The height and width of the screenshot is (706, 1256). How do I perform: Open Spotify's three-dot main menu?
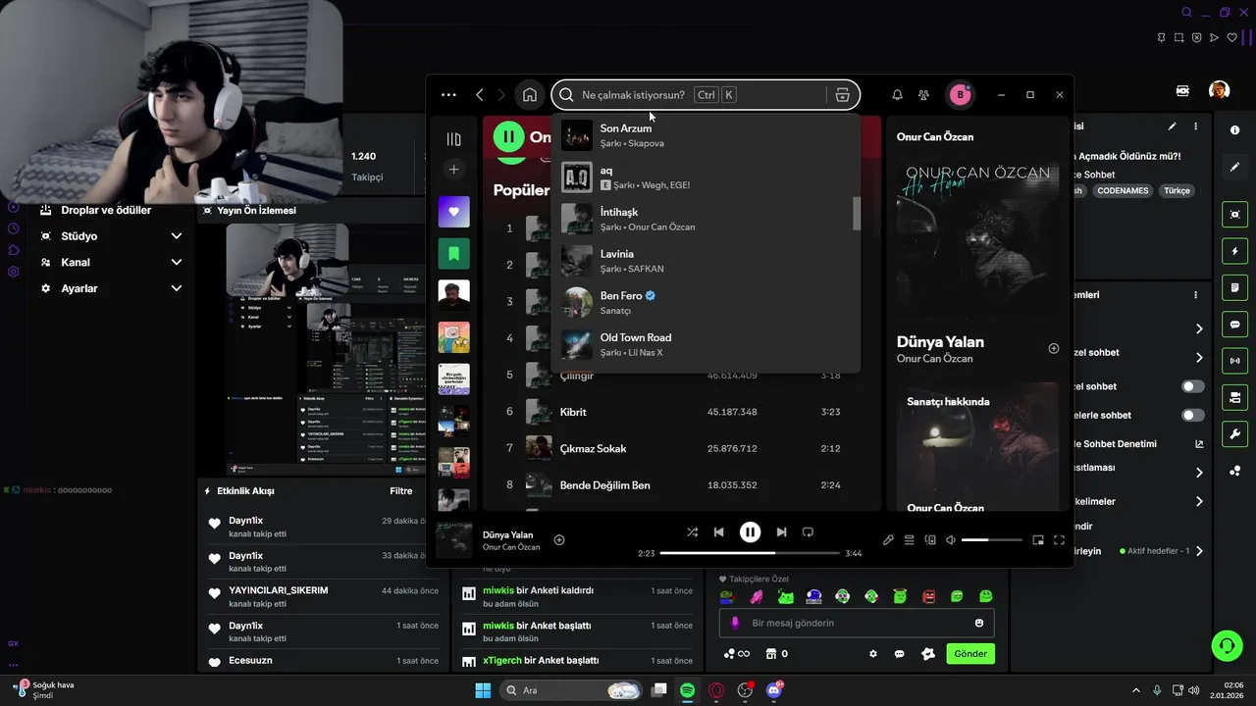pyautogui.click(x=448, y=95)
